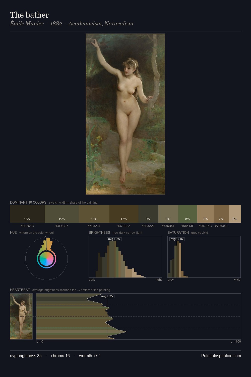Select the swatch #736B51
Image resolution: width=251 pixels, height=377 pixels.
[x=168, y=214]
